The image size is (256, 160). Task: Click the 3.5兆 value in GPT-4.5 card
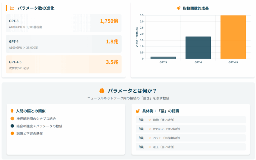pos(112,62)
